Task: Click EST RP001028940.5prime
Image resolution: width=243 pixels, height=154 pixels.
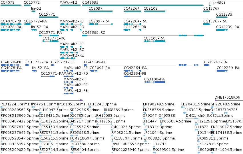Action: pos(130,150)
